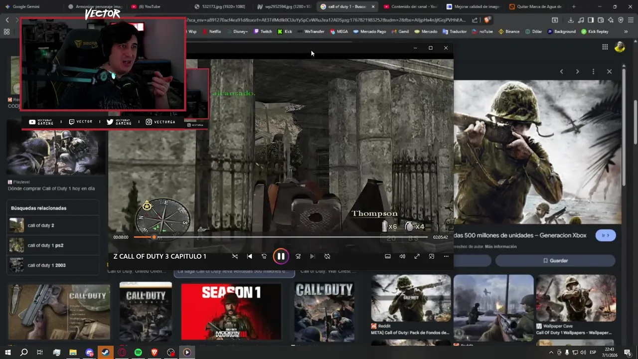The image size is (638, 359).
Task: Open the Windows Start menu
Action: (x=7, y=353)
